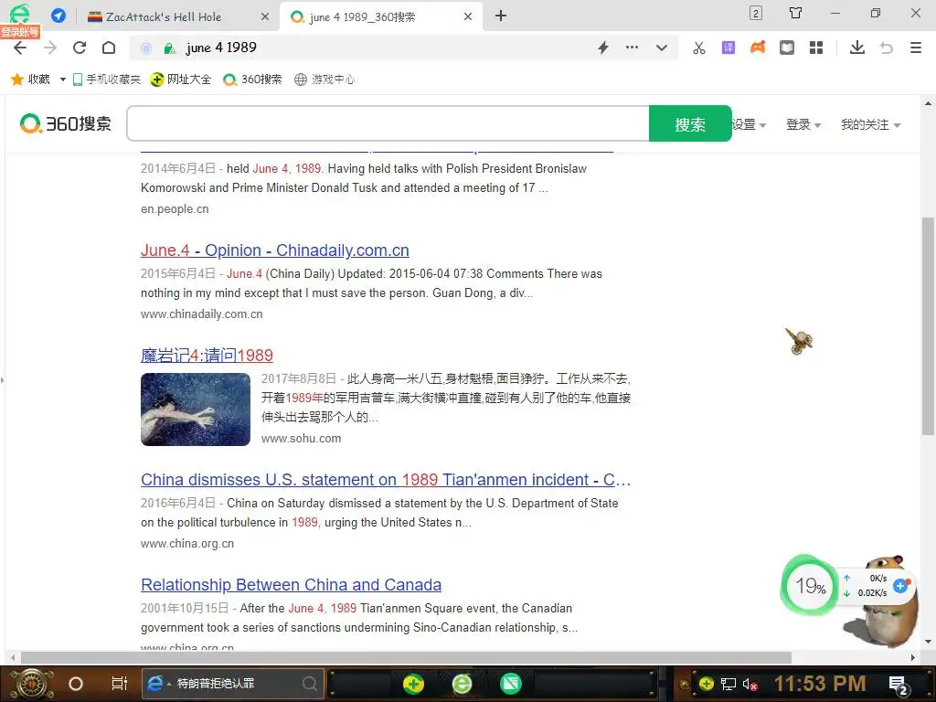Viewport: 936px width, 702px height.
Task: Click the green 搜索 search button
Action: tap(690, 123)
